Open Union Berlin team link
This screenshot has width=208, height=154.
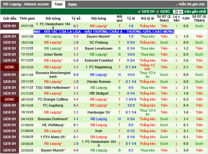(53, 54)
